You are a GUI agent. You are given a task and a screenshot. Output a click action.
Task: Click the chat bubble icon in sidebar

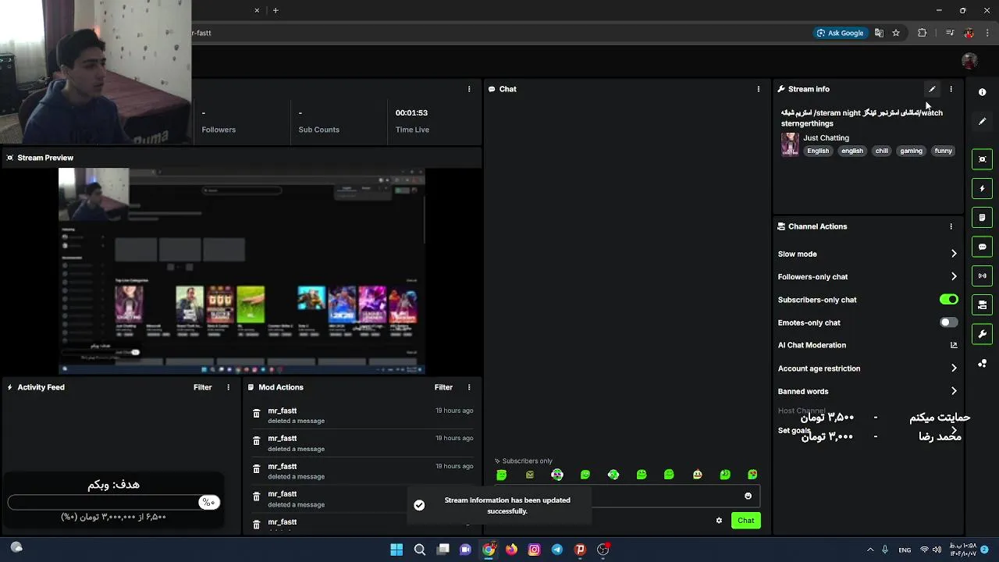point(982,247)
